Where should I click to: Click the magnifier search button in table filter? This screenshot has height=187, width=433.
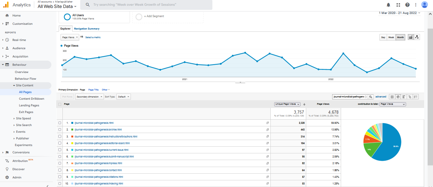(x=371, y=97)
